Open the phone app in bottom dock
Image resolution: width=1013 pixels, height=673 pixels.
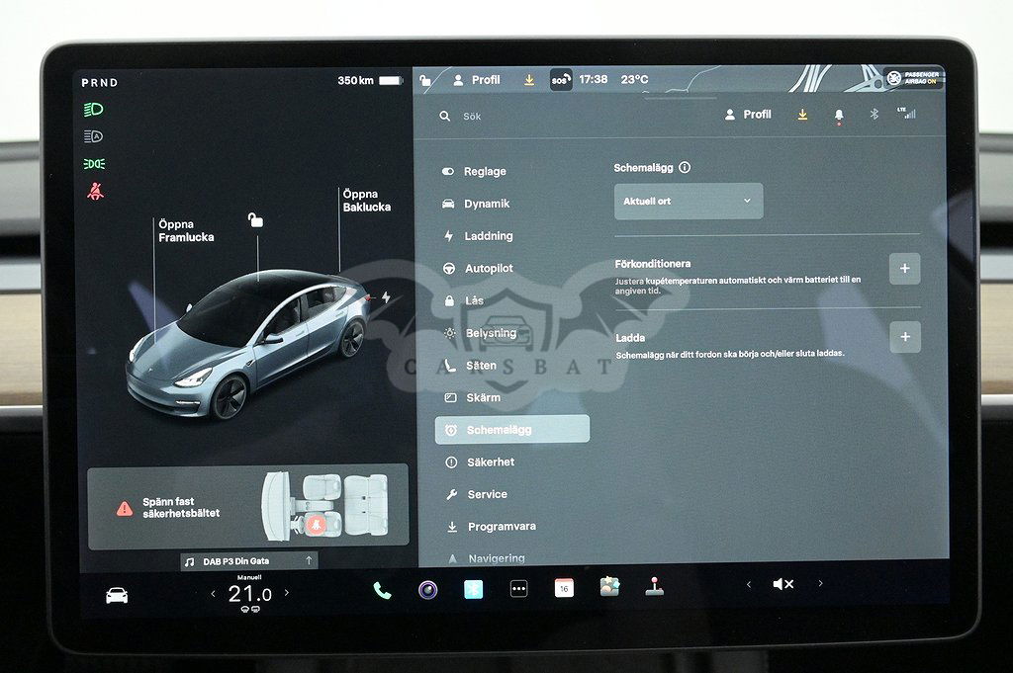coord(382,590)
